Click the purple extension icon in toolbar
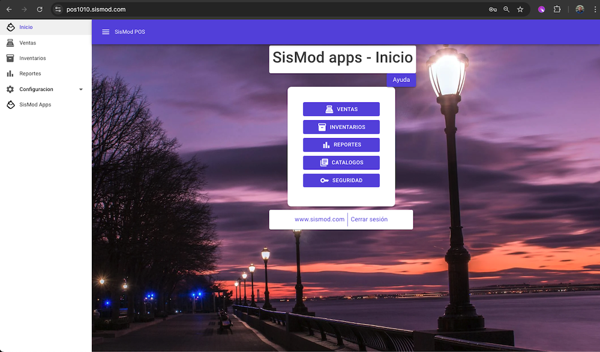 (541, 10)
